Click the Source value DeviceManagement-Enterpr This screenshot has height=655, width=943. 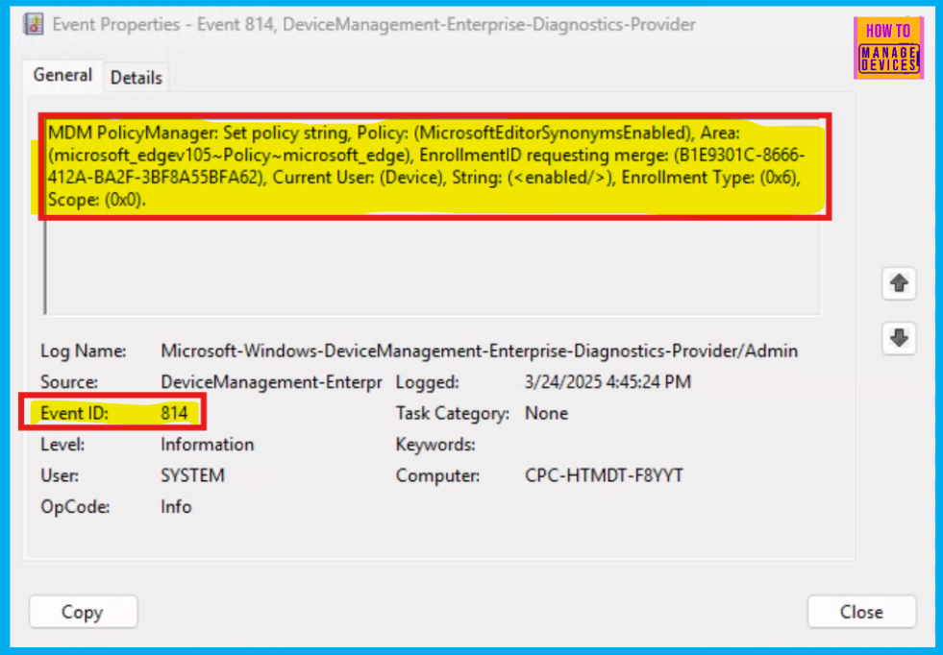coord(271,382)
